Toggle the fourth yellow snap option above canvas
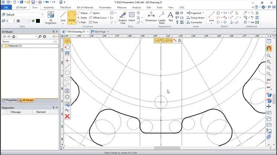 [x=170, y=40]
